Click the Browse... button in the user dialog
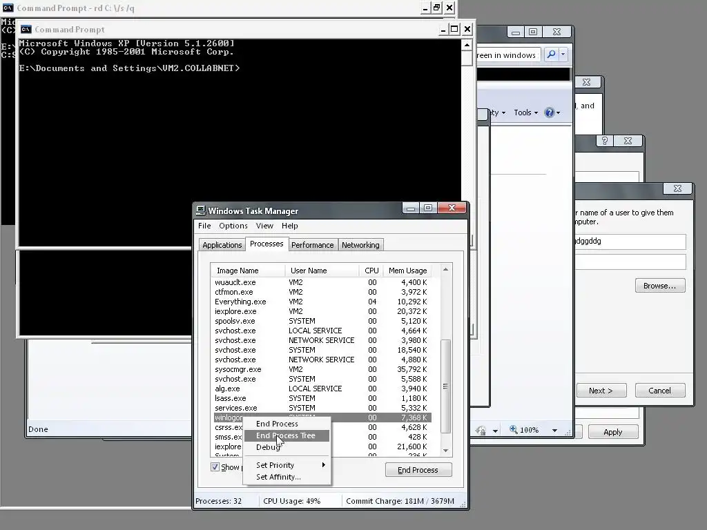The height and width of the screenshot is (530, 707). click(x=659, y=286)
